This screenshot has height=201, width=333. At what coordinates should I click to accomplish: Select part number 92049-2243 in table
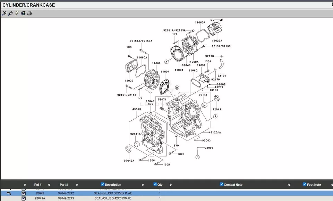(66, 198)
